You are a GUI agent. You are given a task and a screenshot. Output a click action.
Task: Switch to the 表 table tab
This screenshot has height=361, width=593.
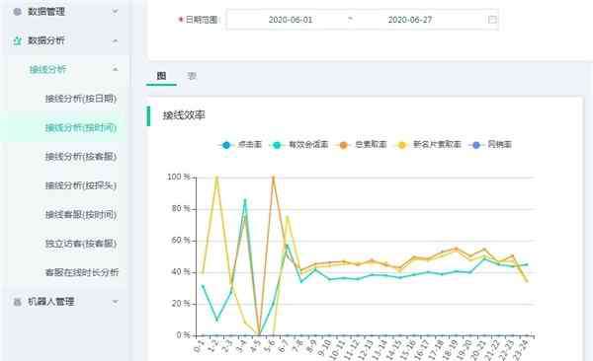(x=192, y=76)
